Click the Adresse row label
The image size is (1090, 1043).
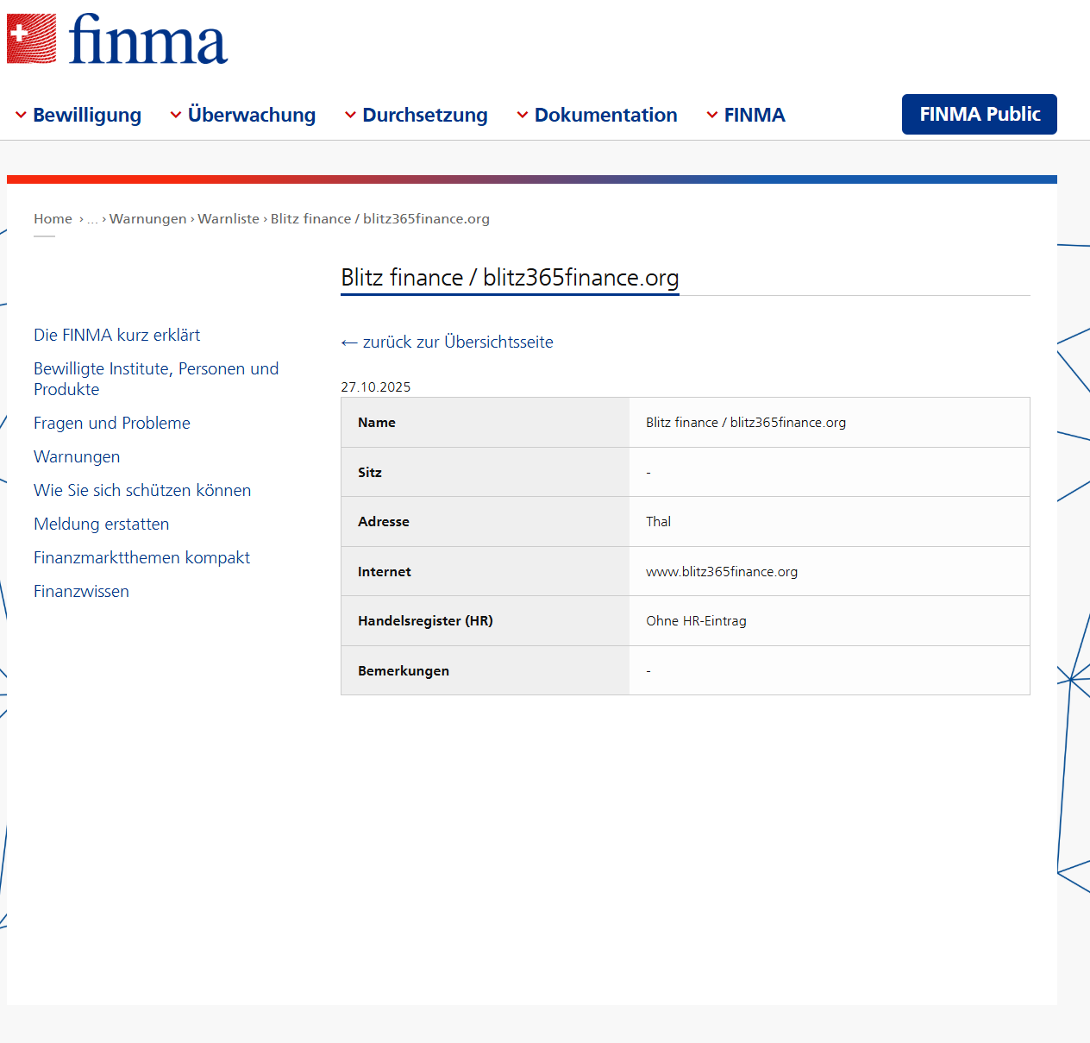pyautogui.click(x=384, y=522)
